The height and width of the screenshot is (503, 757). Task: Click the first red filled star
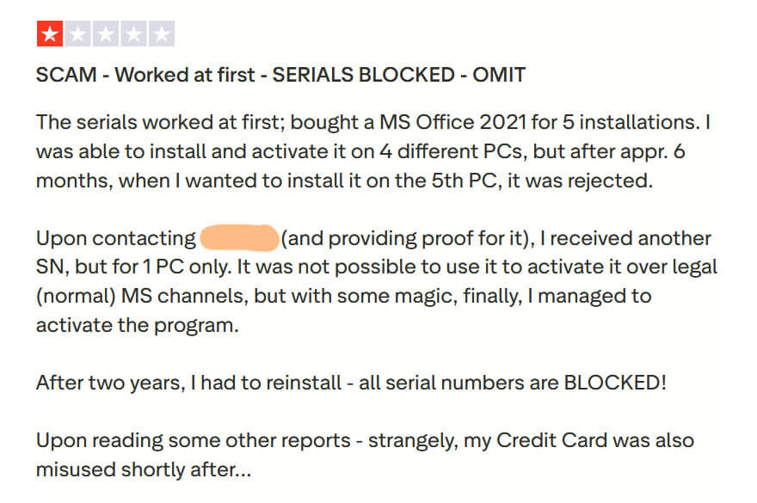click(x=50, y=34)
